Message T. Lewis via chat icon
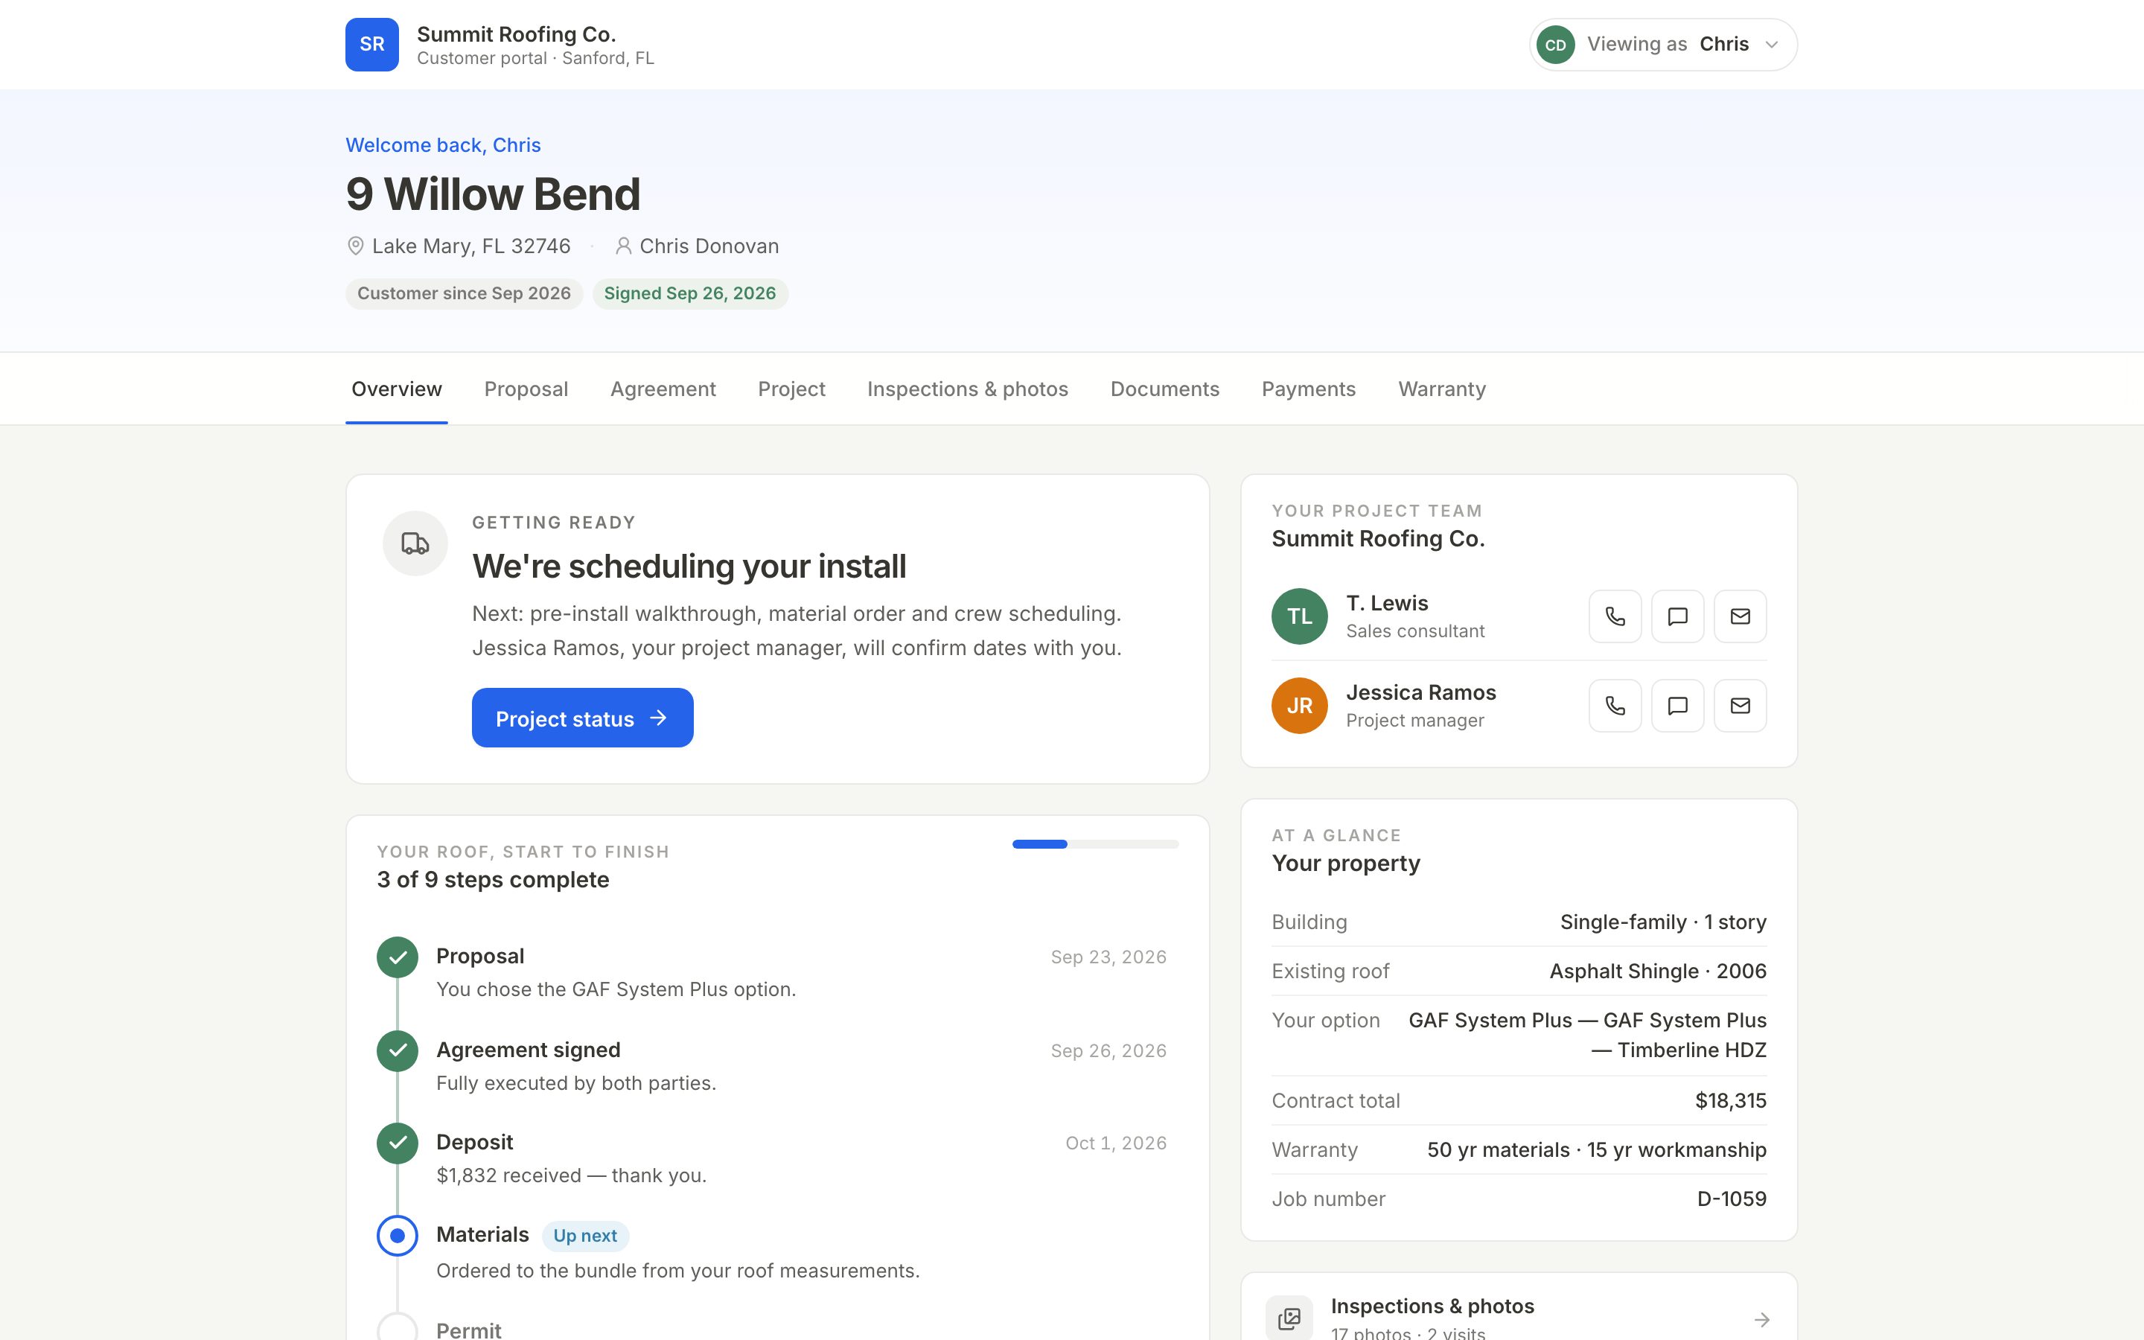Viewport: 2144px width, 1340px height. click(x=1677, y=616)
